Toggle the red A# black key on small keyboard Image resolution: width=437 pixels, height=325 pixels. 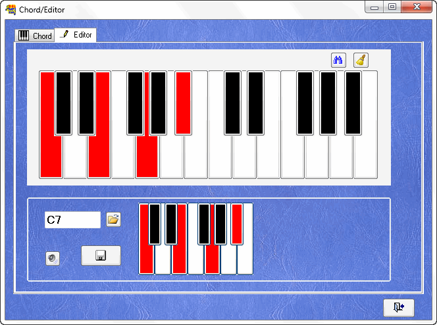[x=237, y=224]
